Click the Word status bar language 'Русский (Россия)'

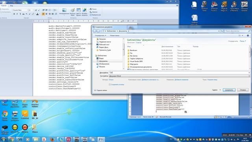point(165,117)
